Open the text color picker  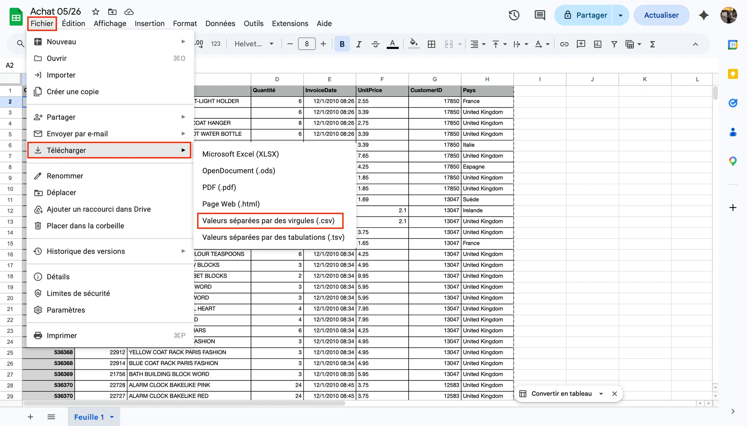tap(392, 44)
